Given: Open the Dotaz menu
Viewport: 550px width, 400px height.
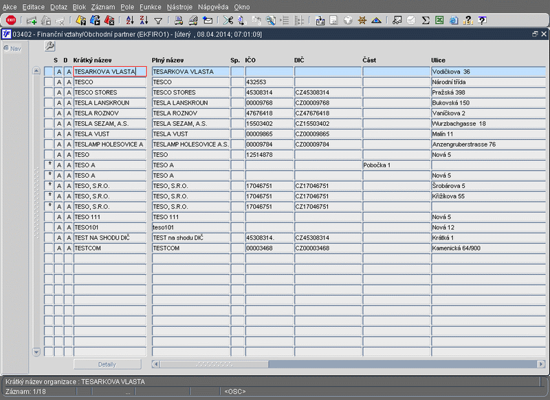Looking at the screenshot, I should pos(58,7).
